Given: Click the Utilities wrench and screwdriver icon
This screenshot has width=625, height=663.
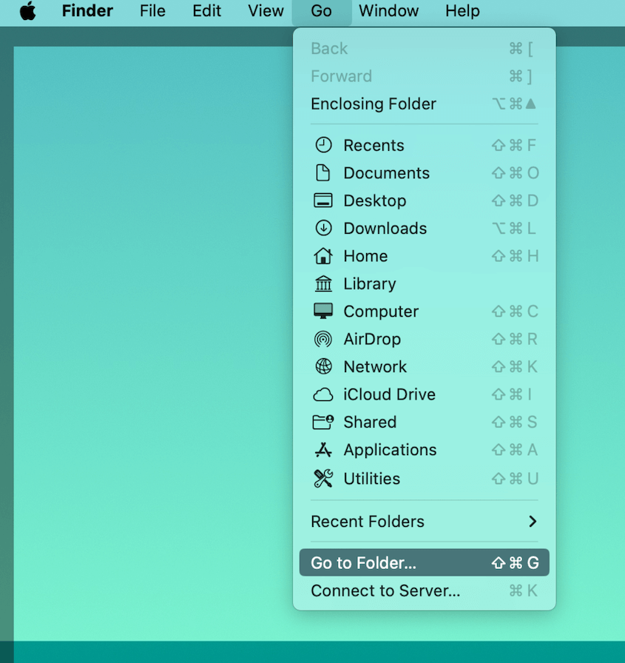Looking at the screenshot, I should pos(323,478).
